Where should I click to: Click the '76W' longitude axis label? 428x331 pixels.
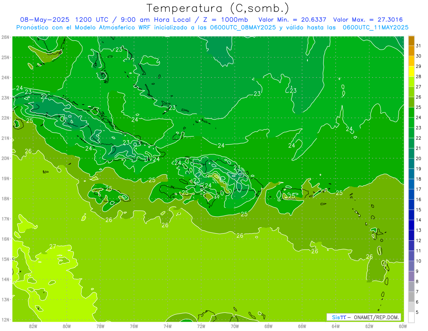[134, 326]
